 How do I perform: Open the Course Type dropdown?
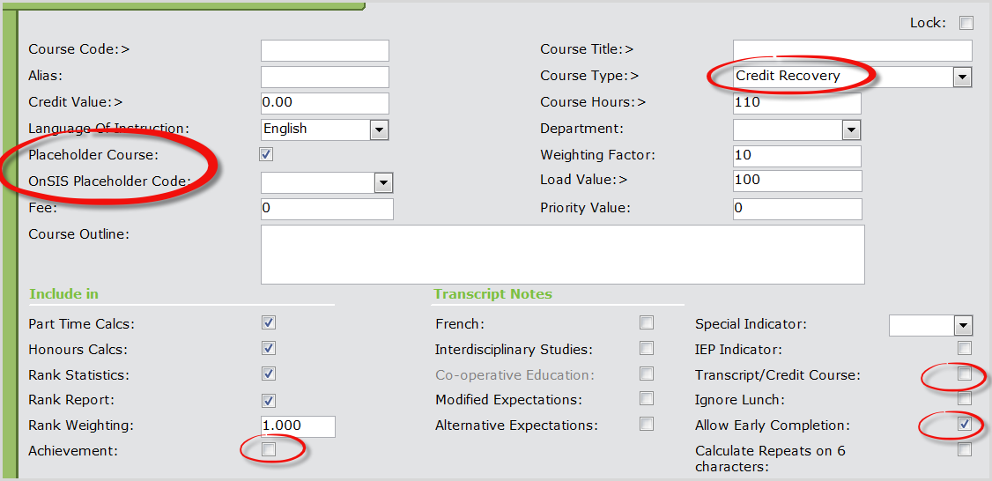(962, 77)
